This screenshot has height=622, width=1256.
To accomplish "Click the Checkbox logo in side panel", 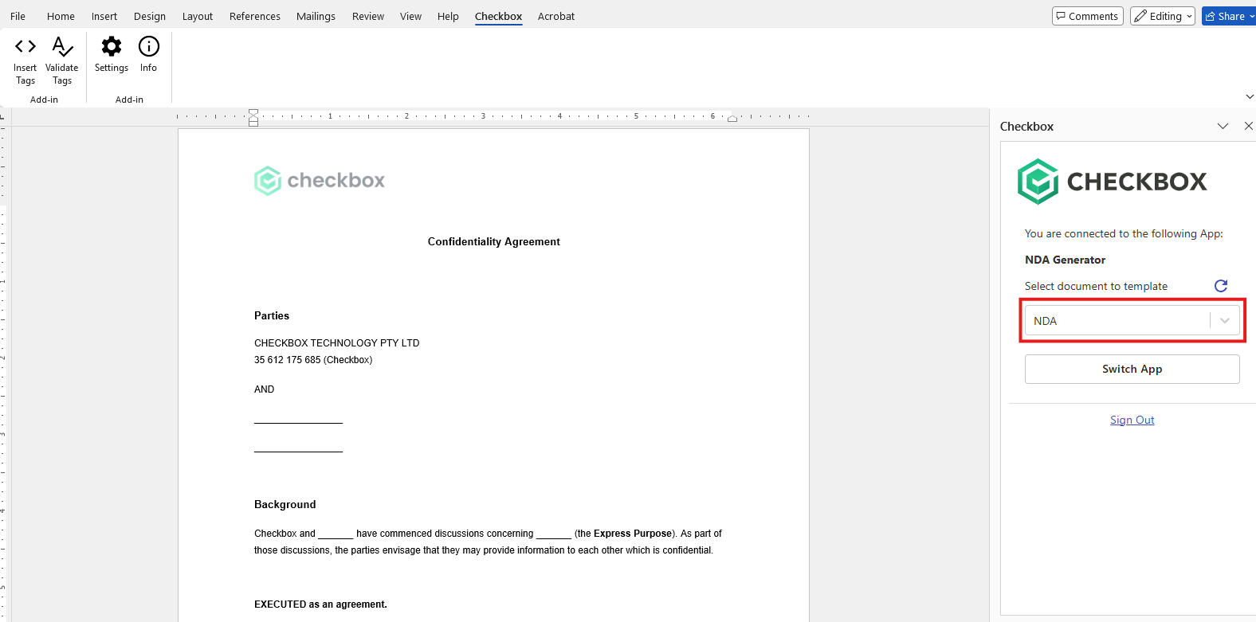I will (1112, 182).
